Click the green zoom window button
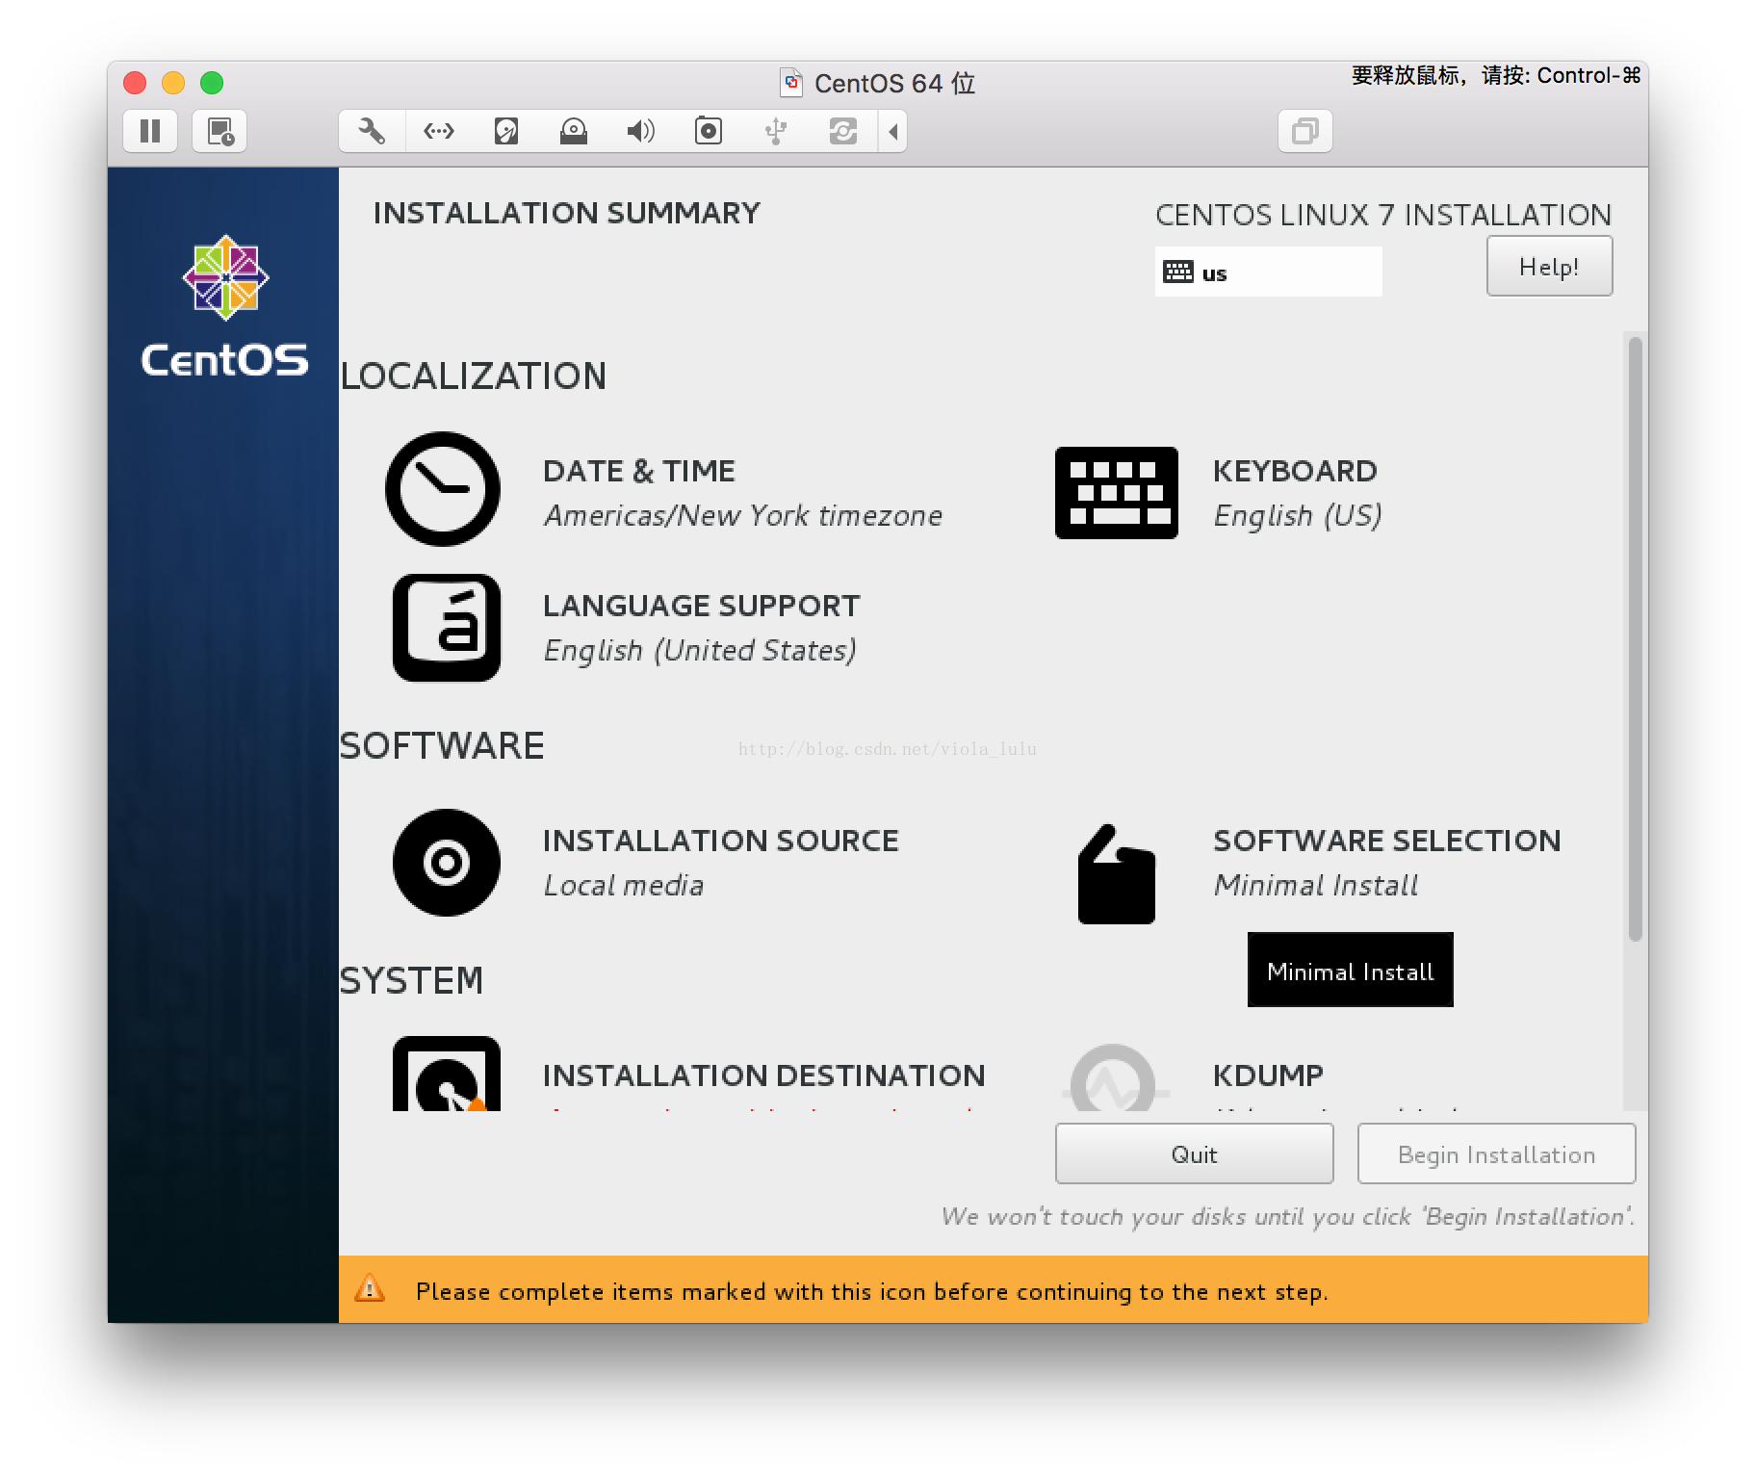Image resolution: width=1756 pixels, height=1477 pixels. [x=212, y=83]
